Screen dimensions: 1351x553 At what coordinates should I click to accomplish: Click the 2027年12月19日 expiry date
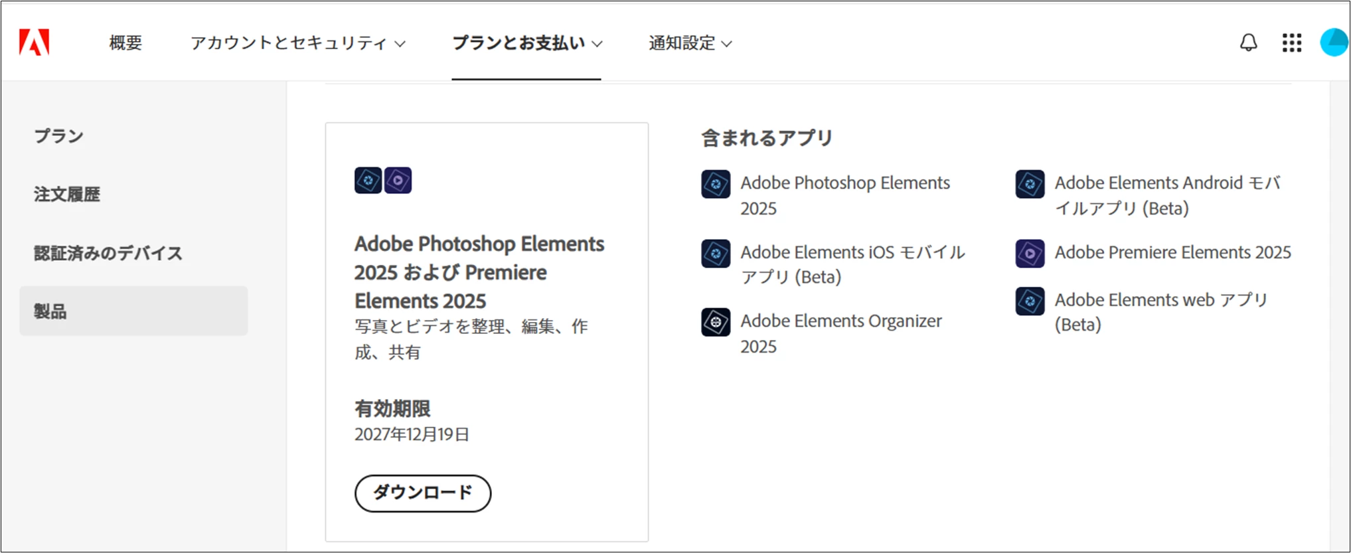(x=412, y=434)
